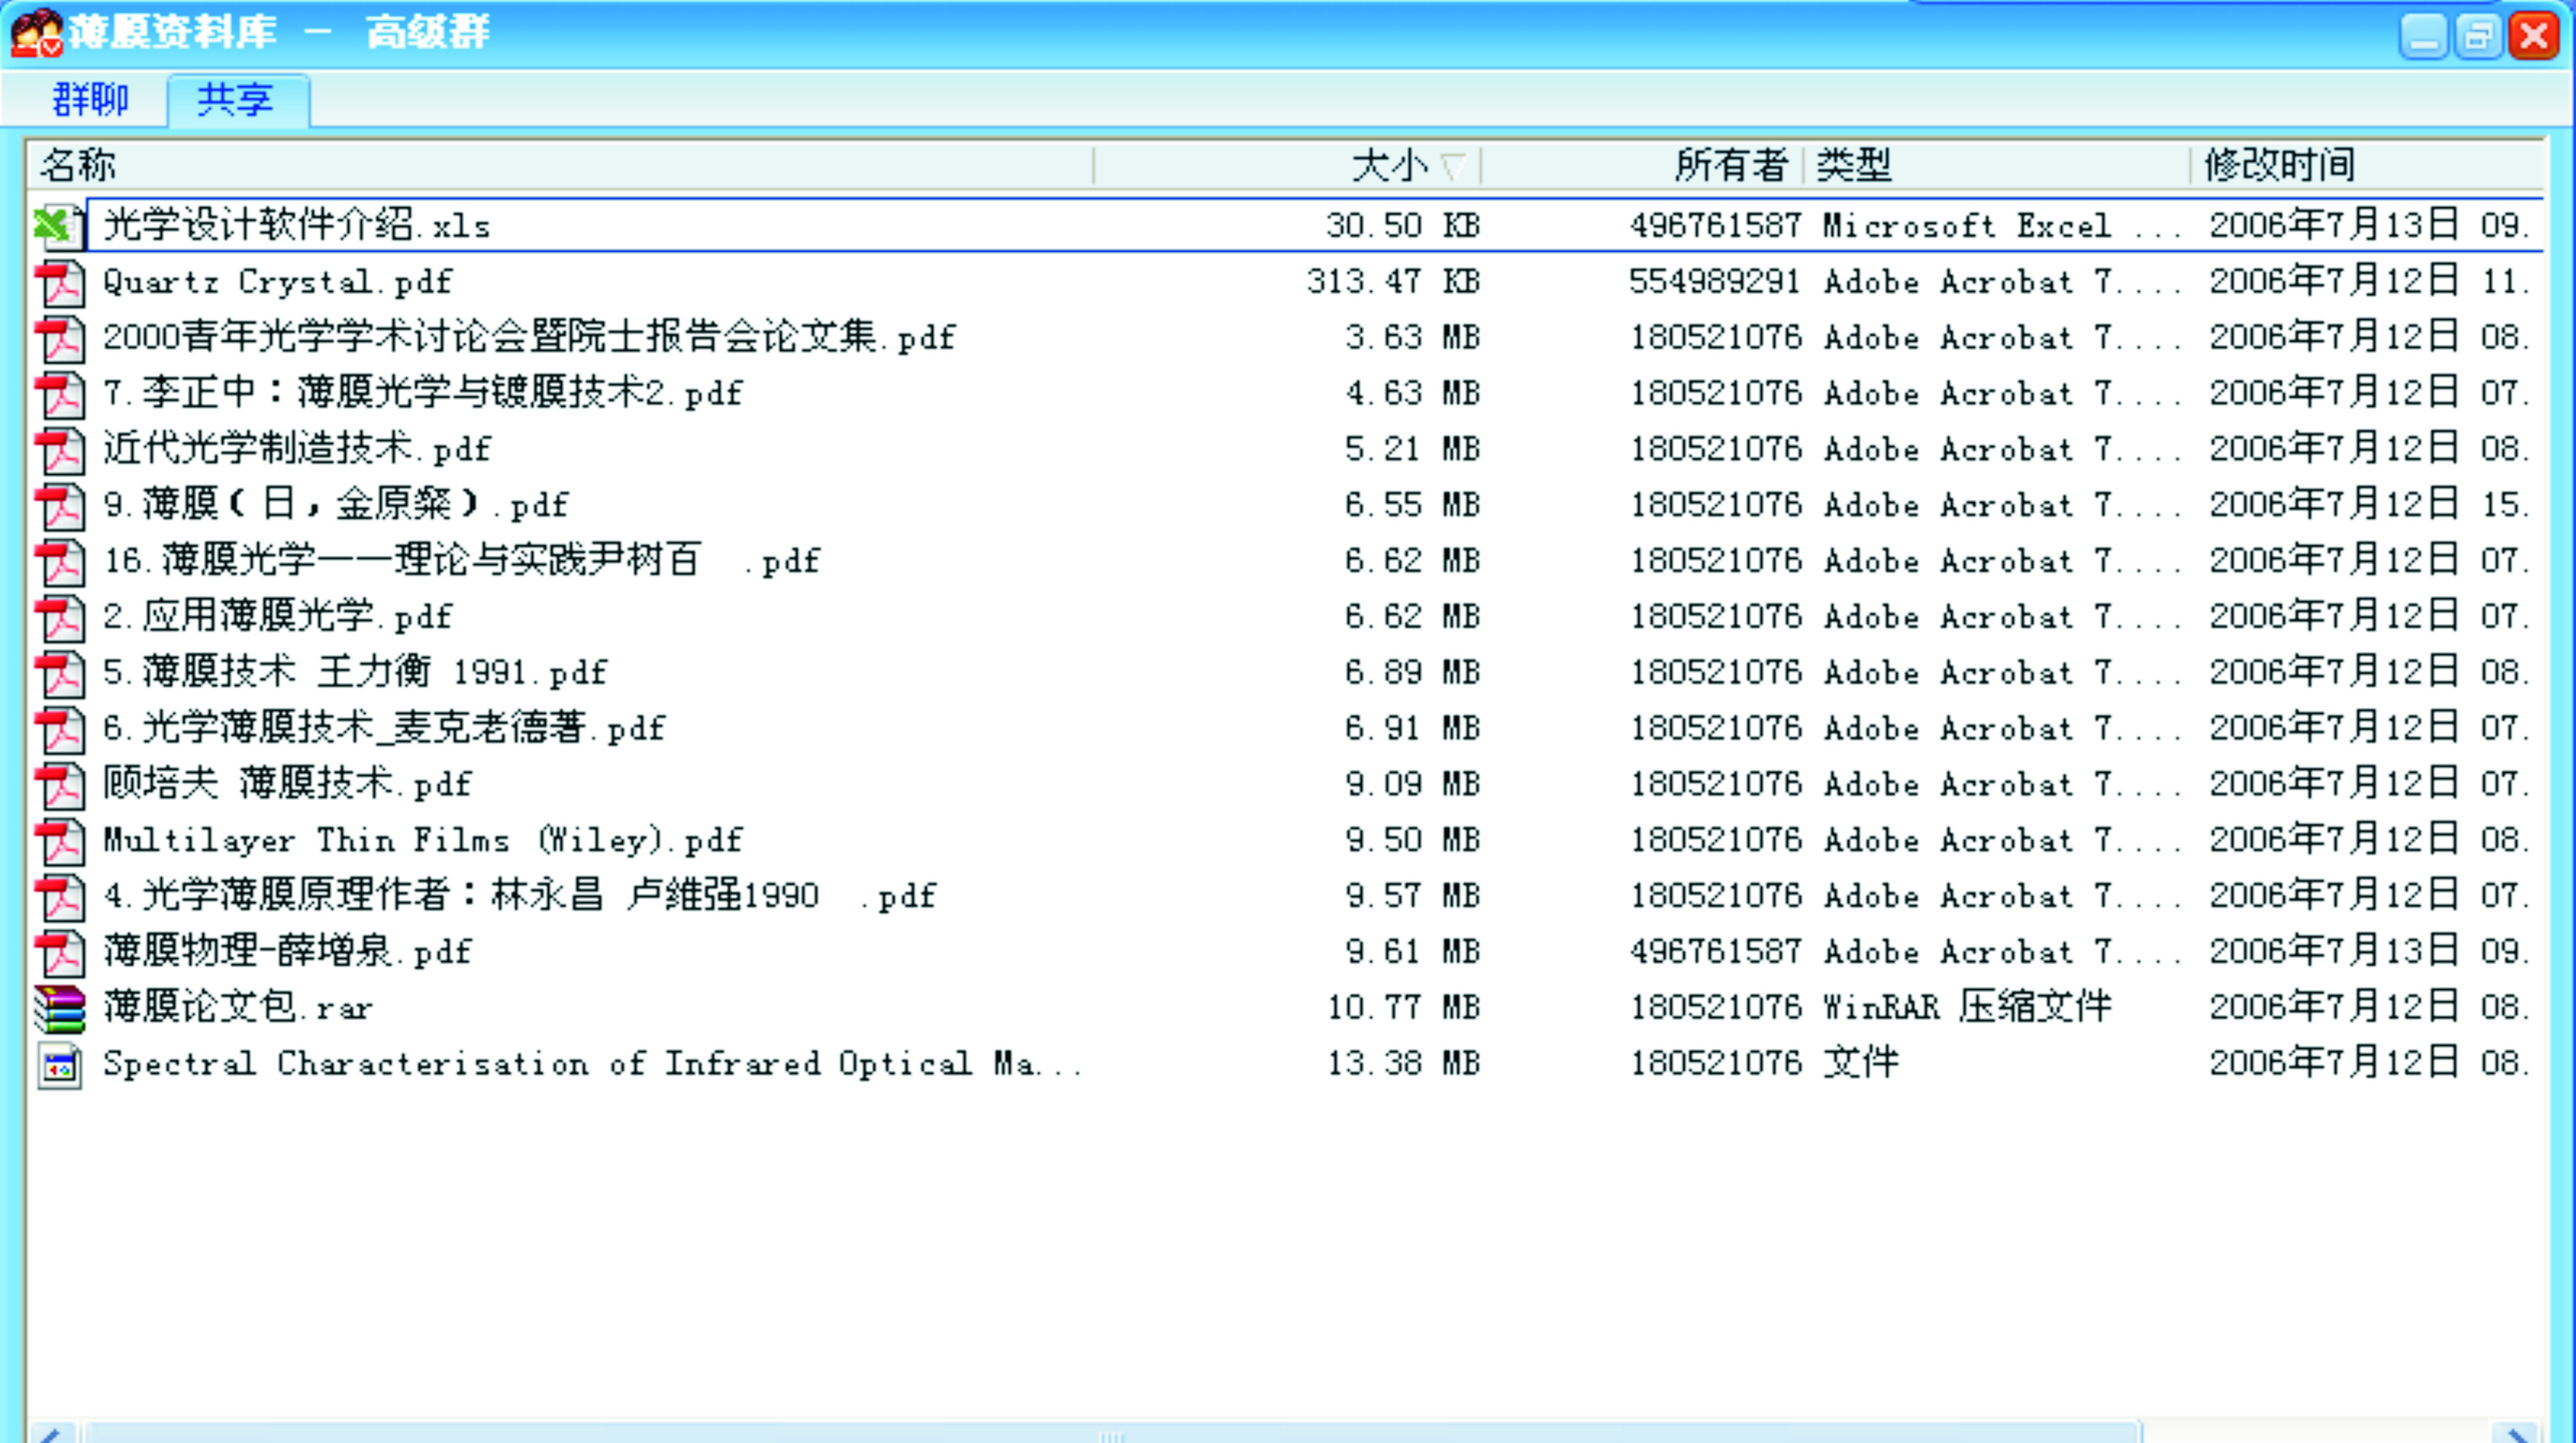This screenshot has height=1443, width=2576.
Task: Open the 共享 tab
Action: pos(237,100)
